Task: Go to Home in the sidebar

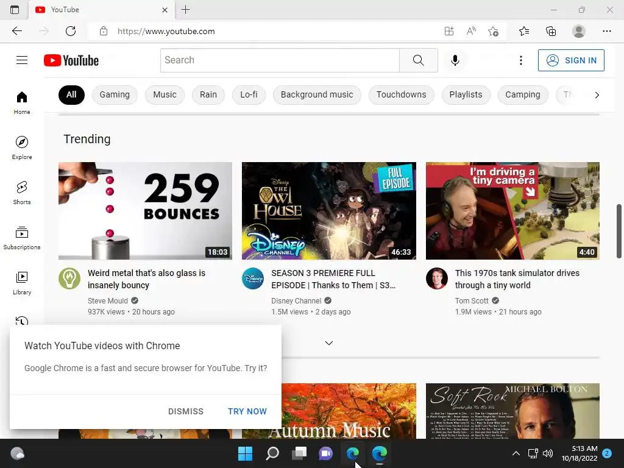Action: (22, 102)
